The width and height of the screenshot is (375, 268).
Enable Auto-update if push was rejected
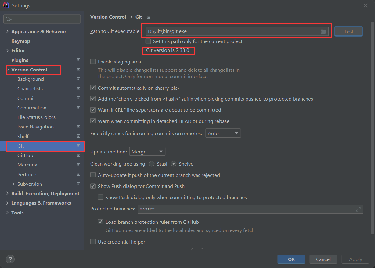pos(93,175)
